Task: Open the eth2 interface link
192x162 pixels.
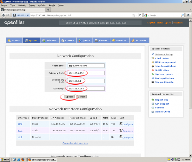Action: point(20,137)
